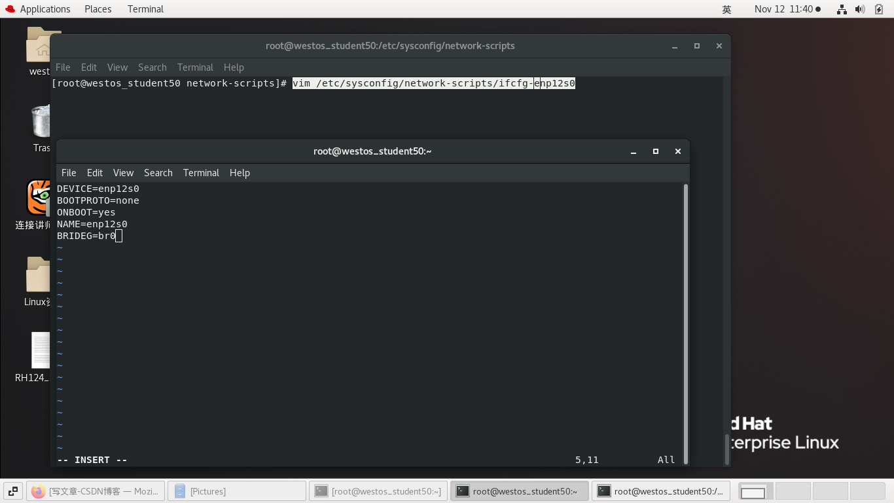Open the Search menu of the inner terminal
Screen dimensions: 894x503
pos(158,172)
